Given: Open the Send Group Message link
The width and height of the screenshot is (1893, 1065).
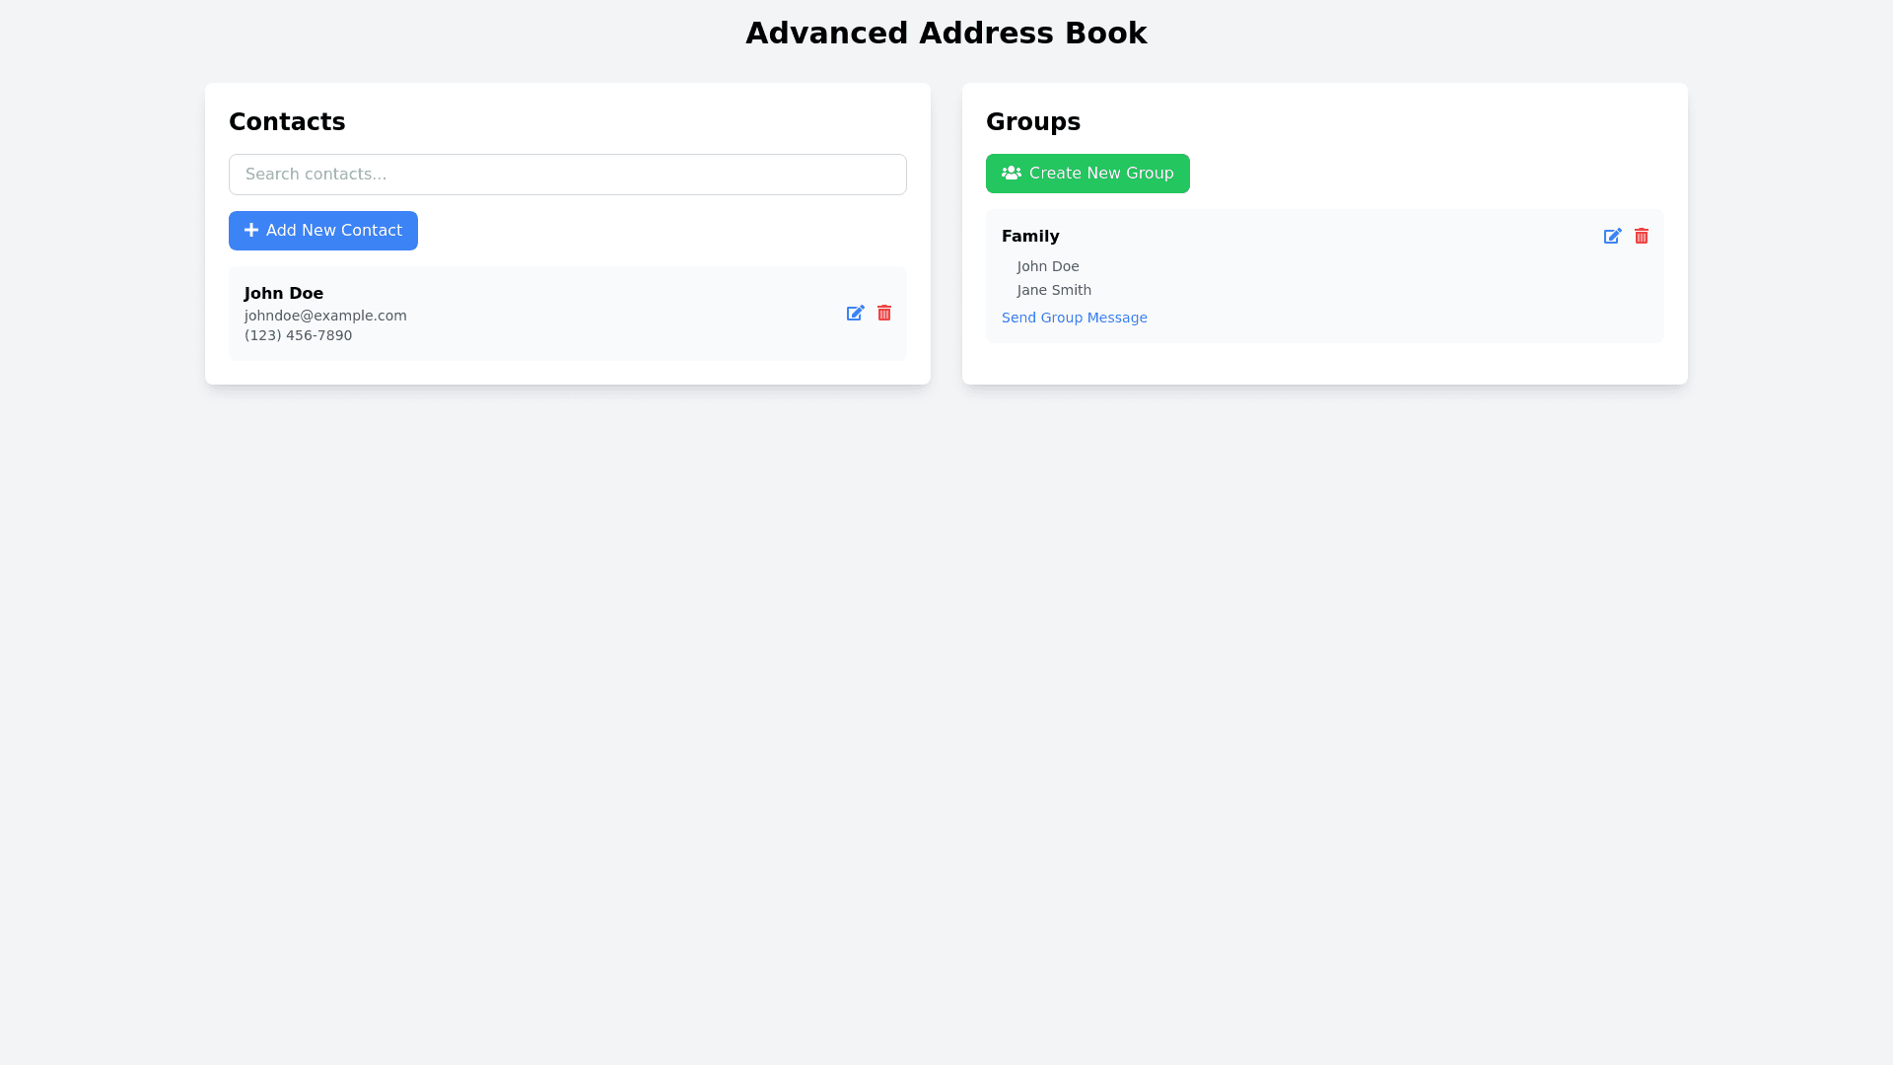Looking at the screenshot, I should pos(1074,318).
